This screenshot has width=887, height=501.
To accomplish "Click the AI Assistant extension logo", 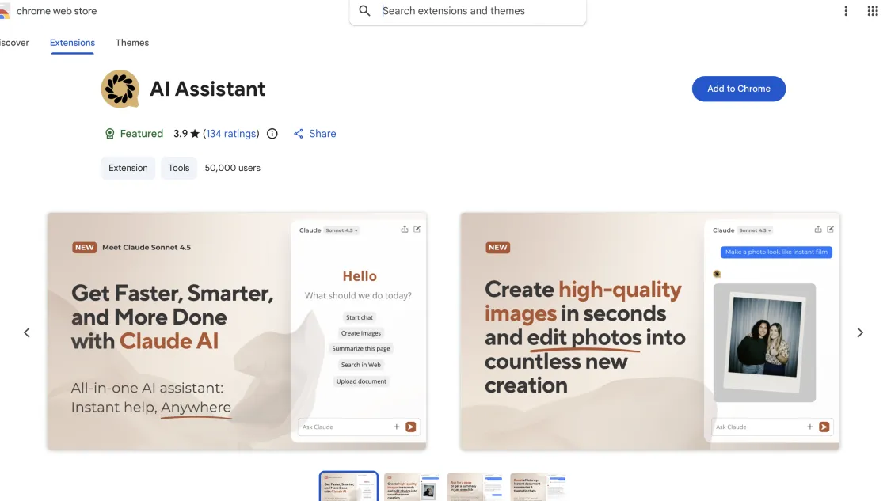I will [x=120, y=89].
